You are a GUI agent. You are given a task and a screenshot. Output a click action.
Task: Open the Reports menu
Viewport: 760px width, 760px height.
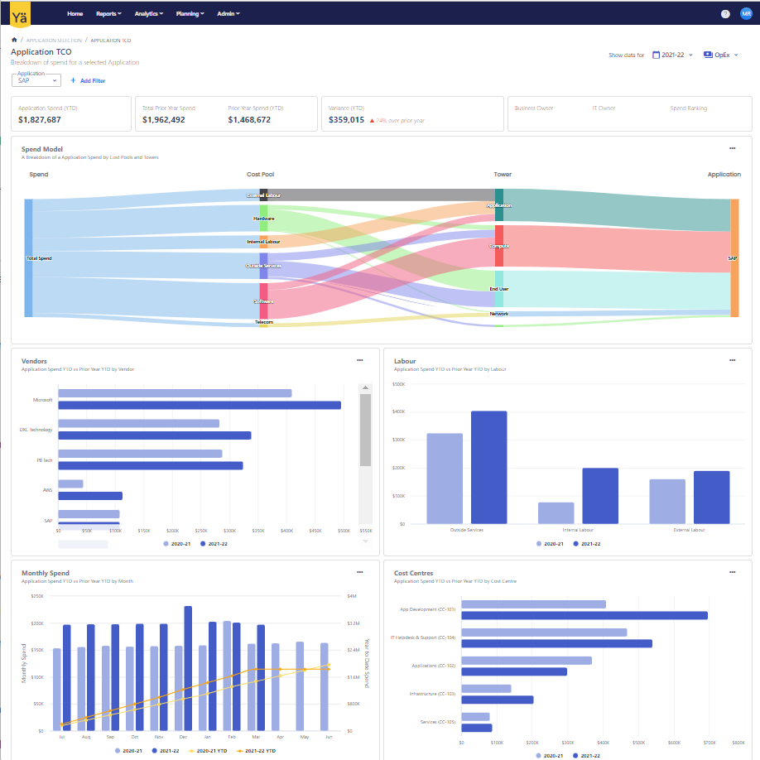click(108, 14)
